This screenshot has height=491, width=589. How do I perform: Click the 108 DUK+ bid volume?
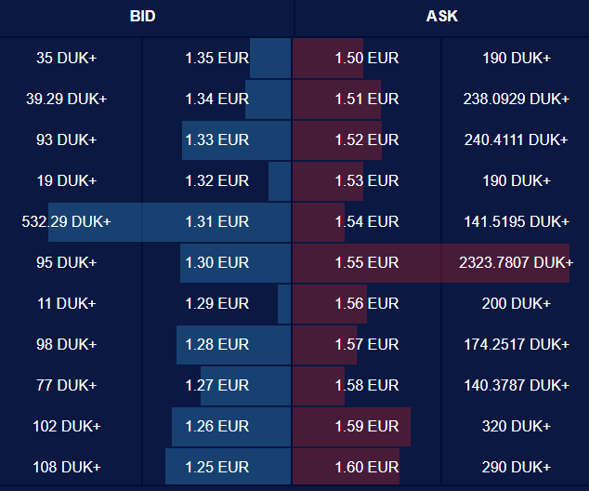point(66,467)
